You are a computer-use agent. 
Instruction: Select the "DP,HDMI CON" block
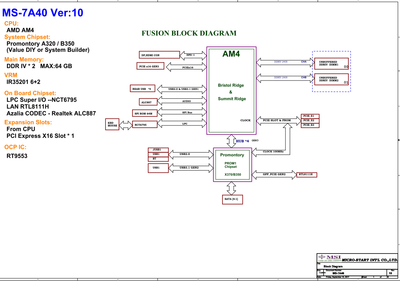(x=160, y=55)
